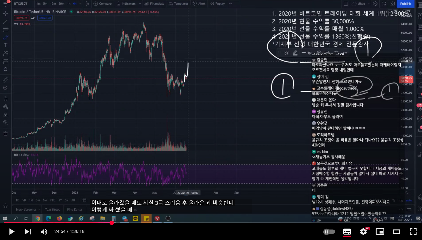Screen dimensions: 422x240
Task: Switch to the 1h timeframe
Action: 69,4
